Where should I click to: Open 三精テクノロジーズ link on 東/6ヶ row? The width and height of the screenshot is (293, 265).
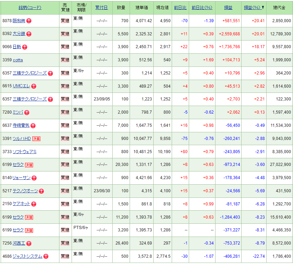point(30,73)
